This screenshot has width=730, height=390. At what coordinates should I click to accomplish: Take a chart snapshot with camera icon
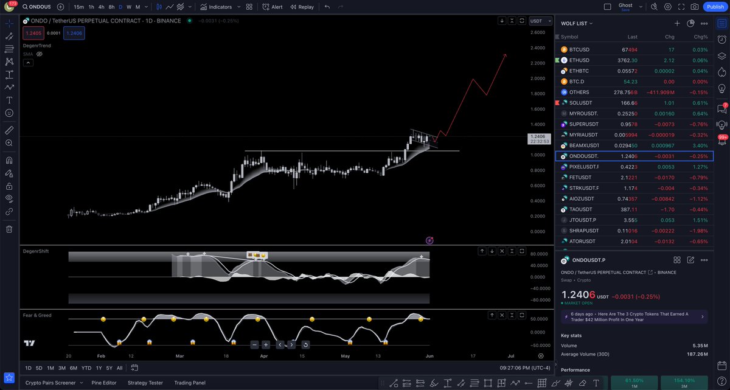[x=695, y=7]
